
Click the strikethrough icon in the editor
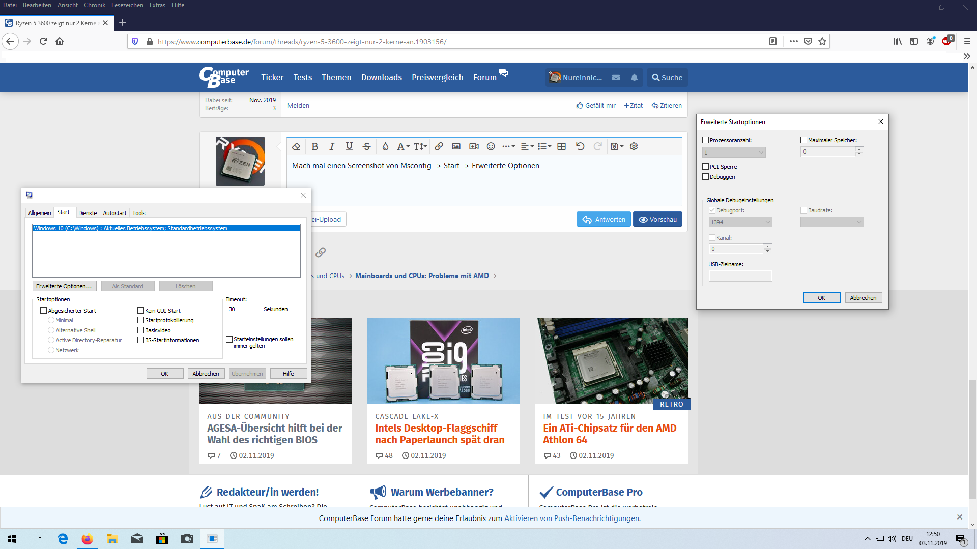(x=366, y=146)
